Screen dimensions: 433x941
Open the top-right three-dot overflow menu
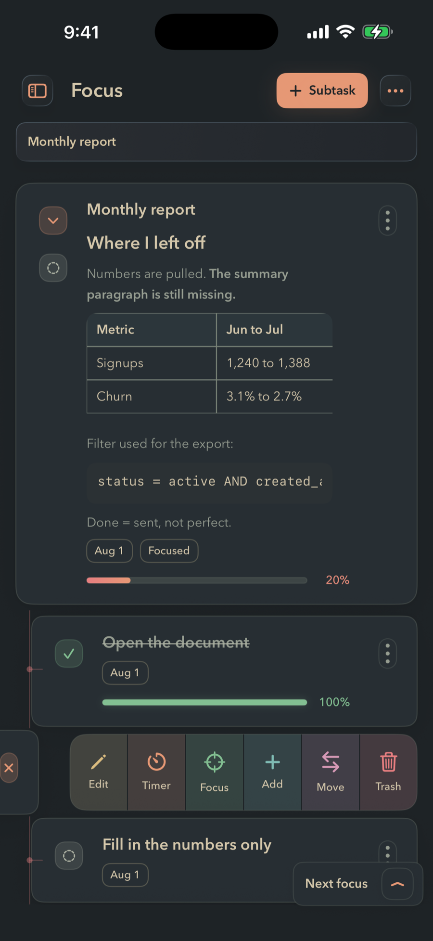[x=395, y=90]
